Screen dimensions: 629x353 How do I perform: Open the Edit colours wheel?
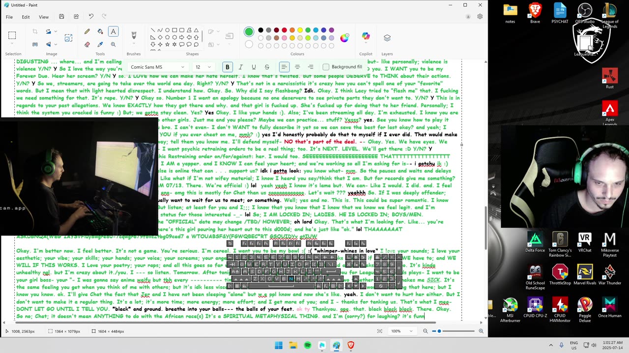pyautogui.click(x=344, y=38)
